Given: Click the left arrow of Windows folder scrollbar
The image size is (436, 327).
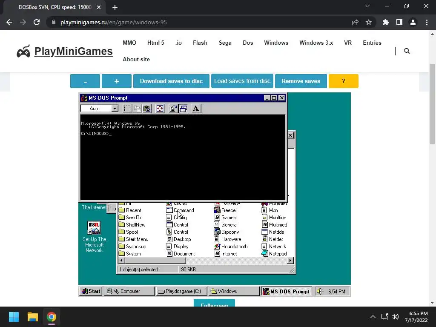Looking at the screenshot, I should click(121, 261).
